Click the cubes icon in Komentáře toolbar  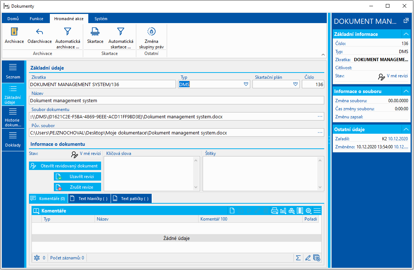coord(292,211)
